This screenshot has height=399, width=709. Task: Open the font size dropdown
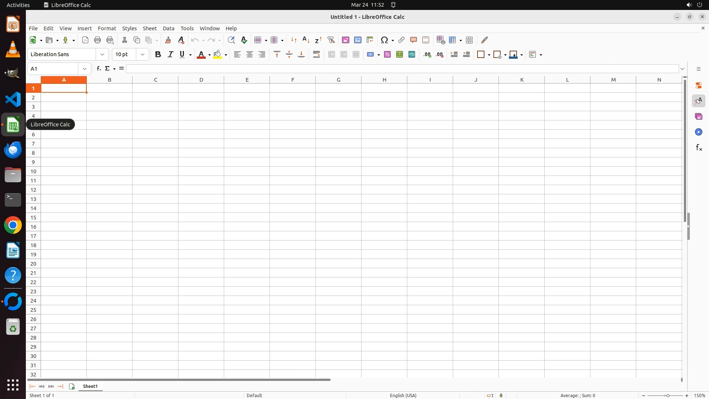(x=143, y=55)
